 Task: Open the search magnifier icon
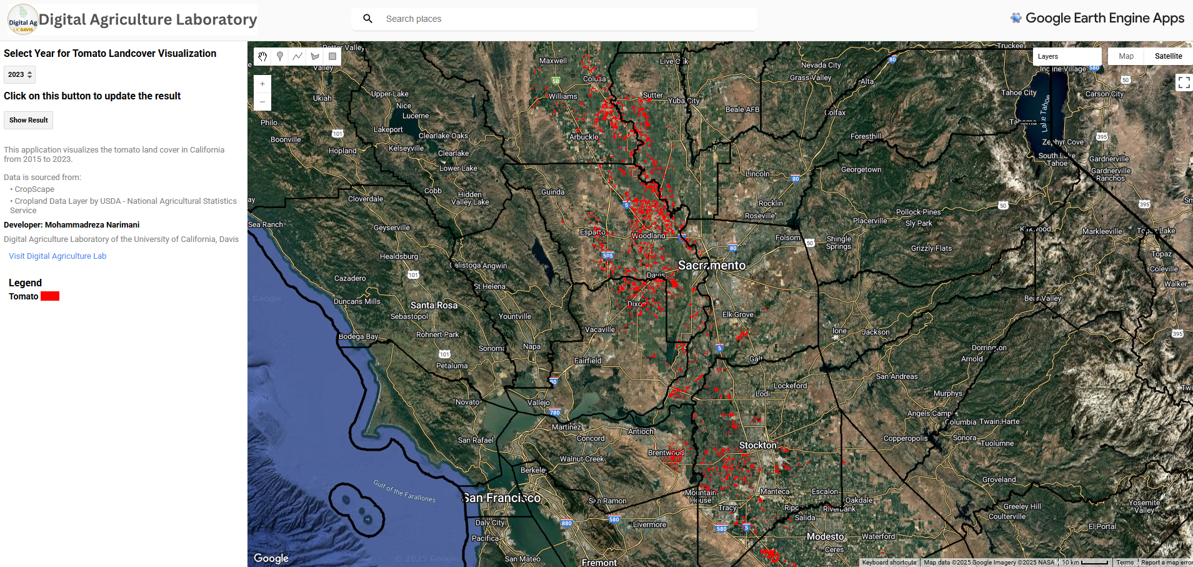(367, 19)
